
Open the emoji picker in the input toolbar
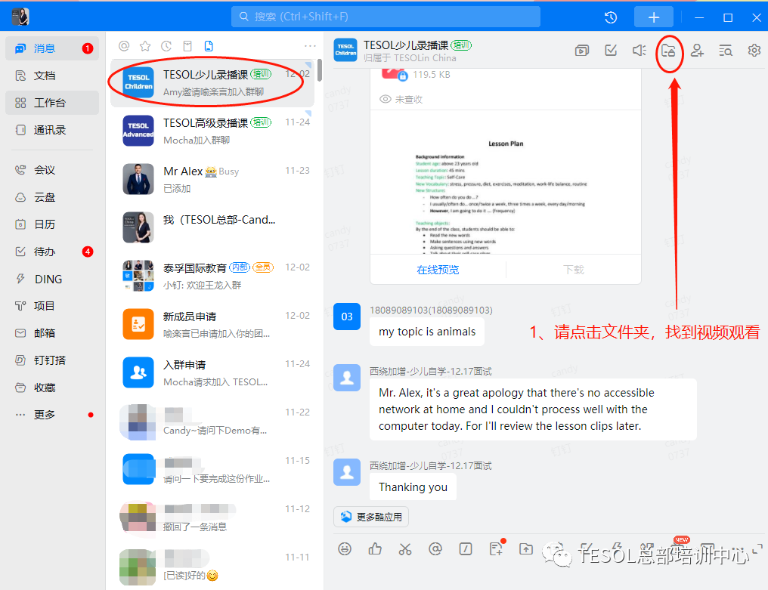(x=345, y=549)
